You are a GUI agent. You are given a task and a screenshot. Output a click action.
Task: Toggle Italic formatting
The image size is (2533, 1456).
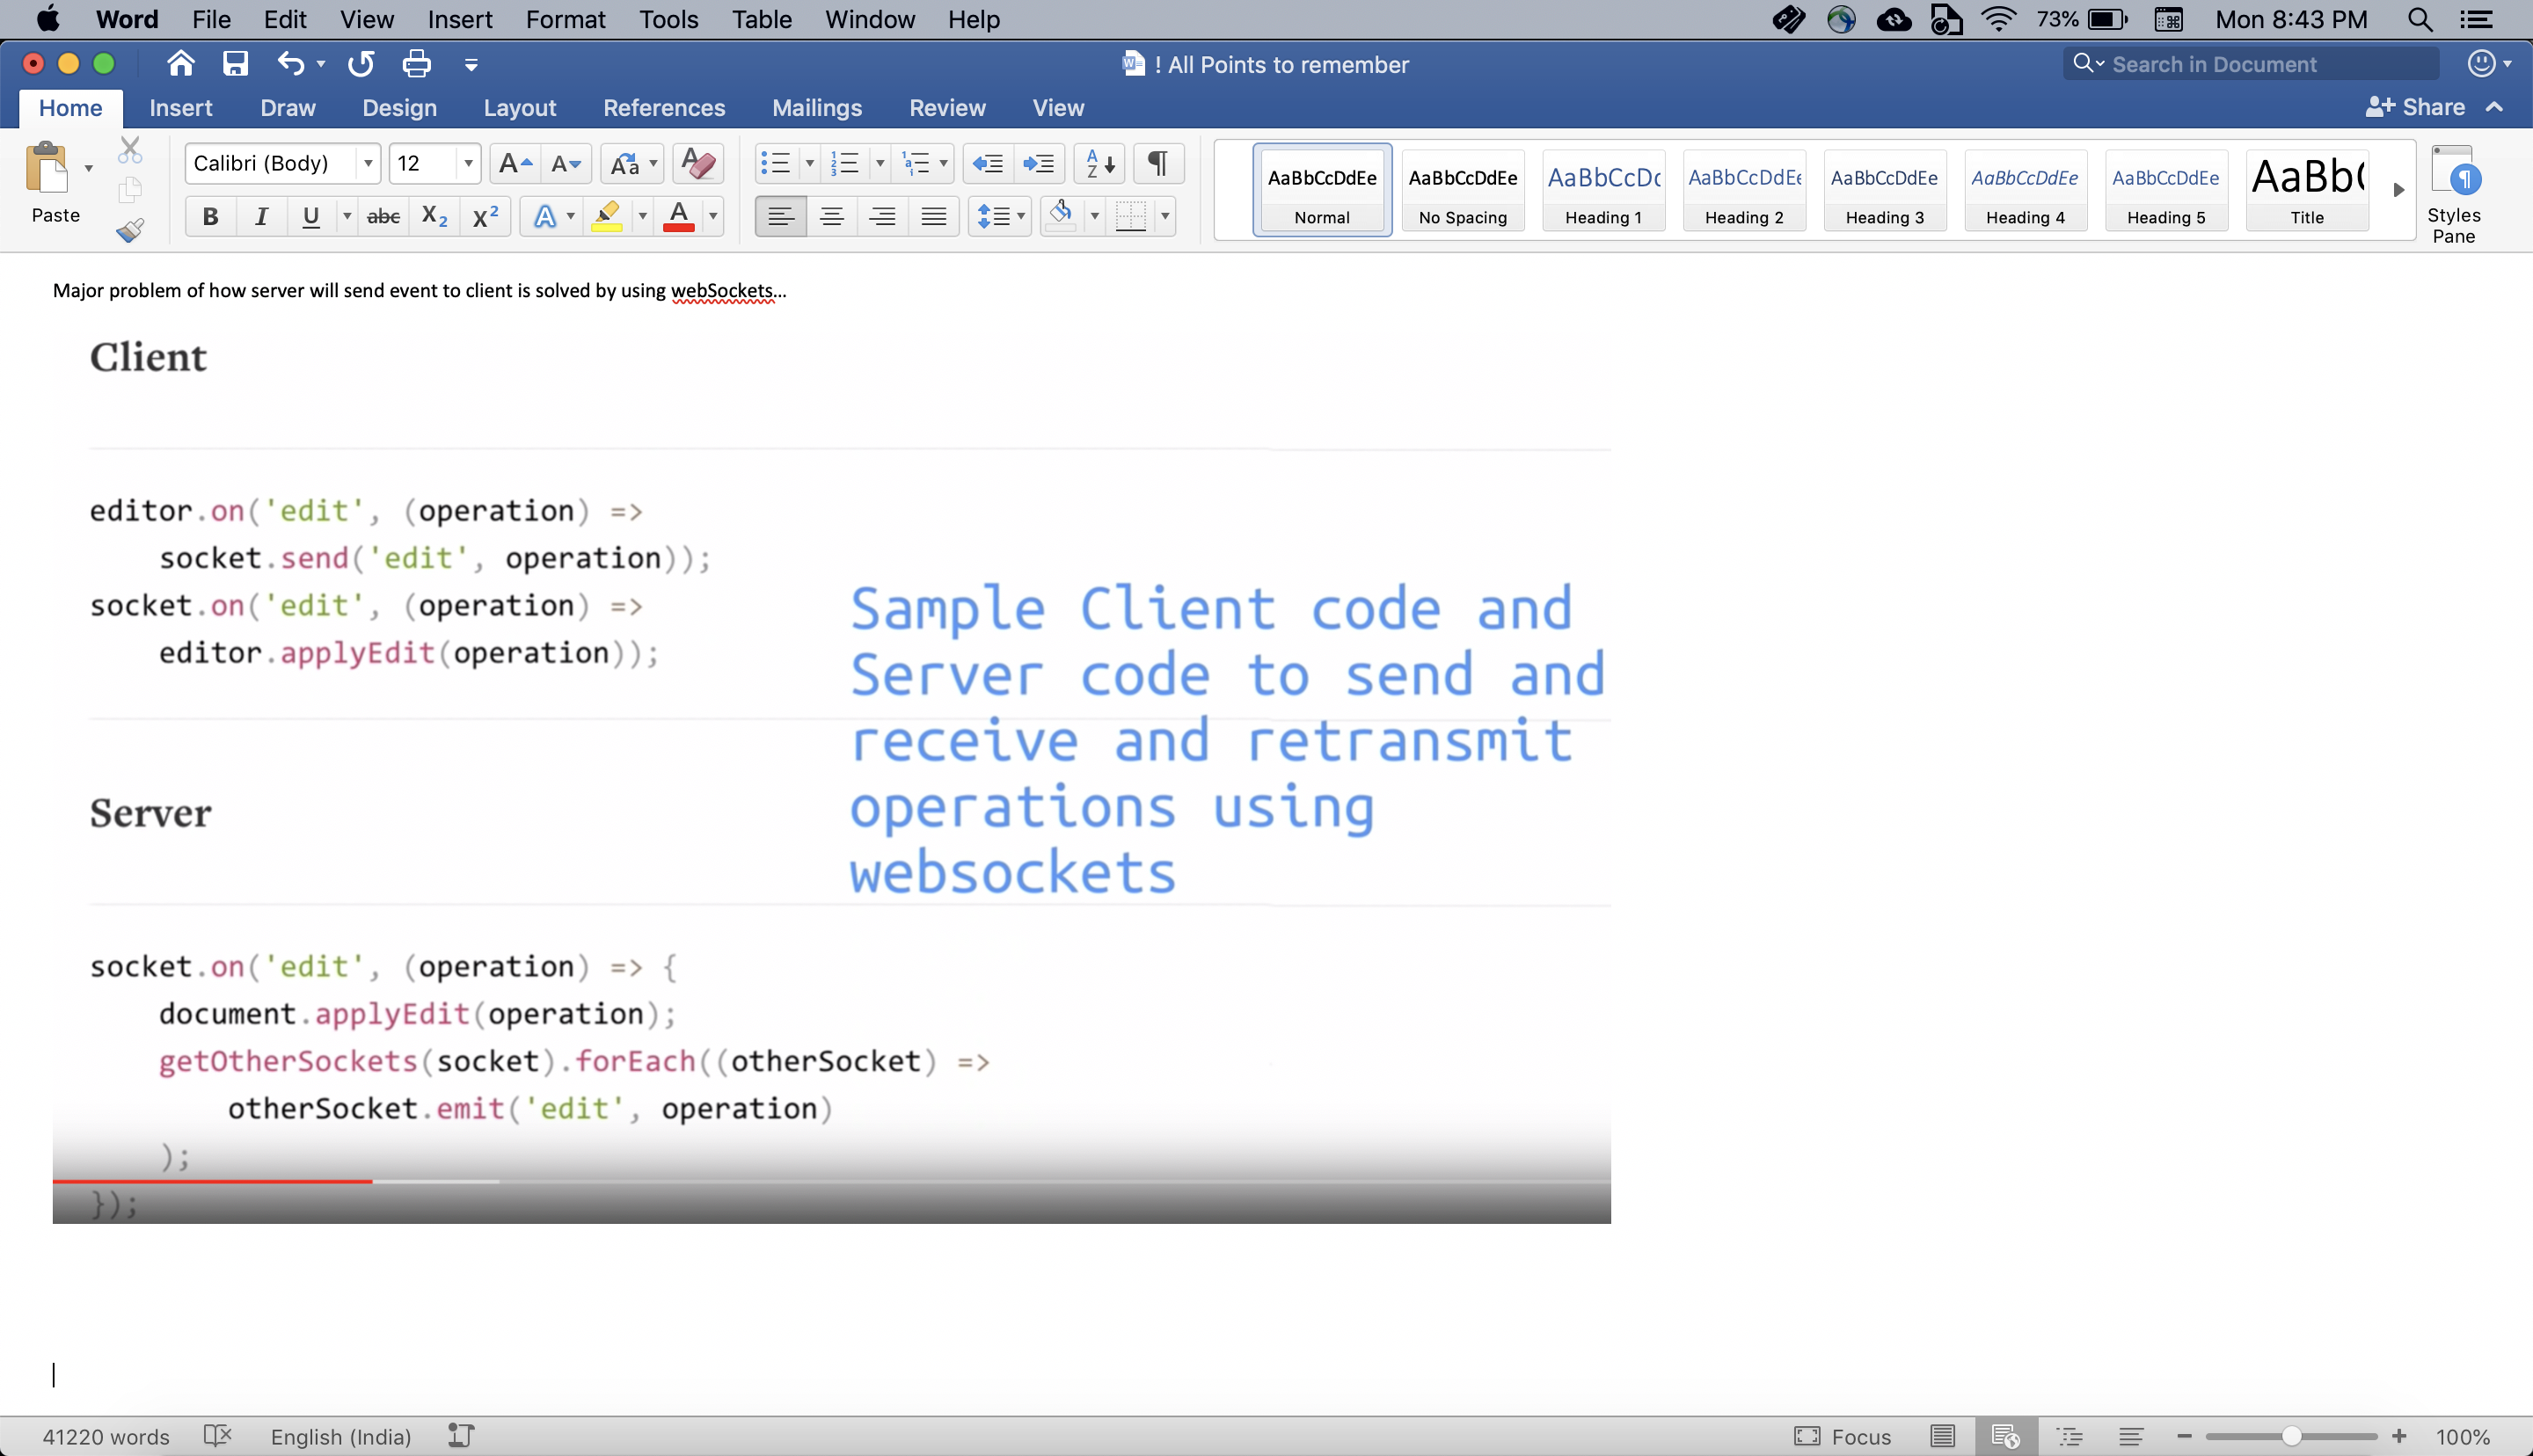click(261, 216)
